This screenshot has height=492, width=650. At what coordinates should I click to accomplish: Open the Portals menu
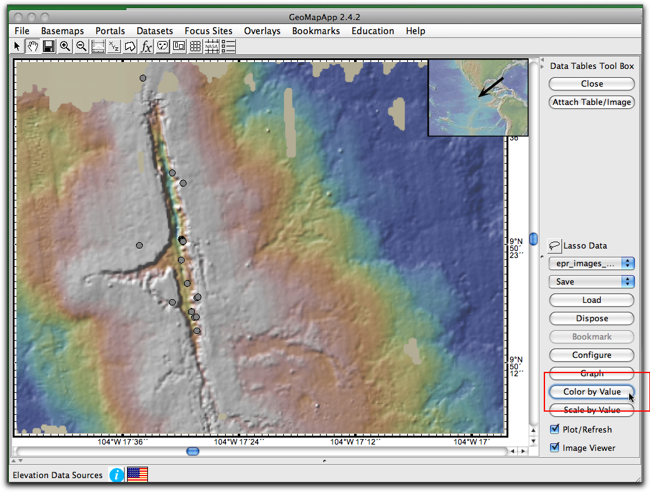point(110,30)
